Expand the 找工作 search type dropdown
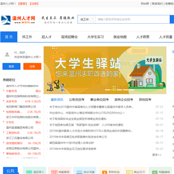 coord(87,19)
